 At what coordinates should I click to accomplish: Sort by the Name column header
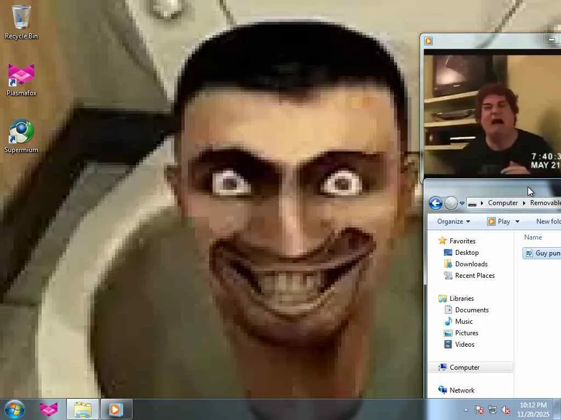pos(533,237)
